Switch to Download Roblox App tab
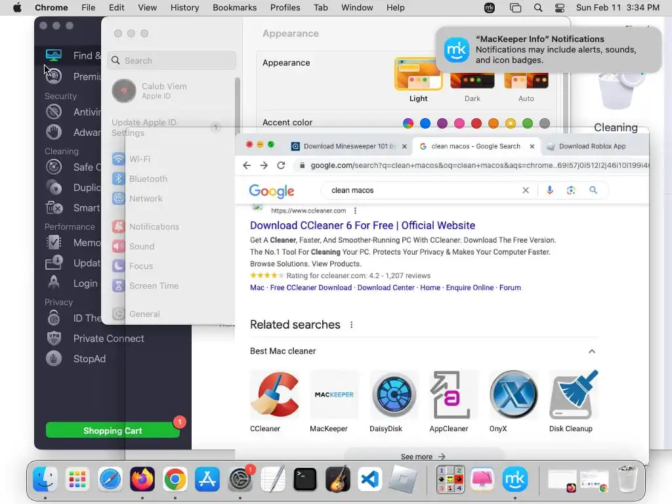 click(x=592, y=146)
